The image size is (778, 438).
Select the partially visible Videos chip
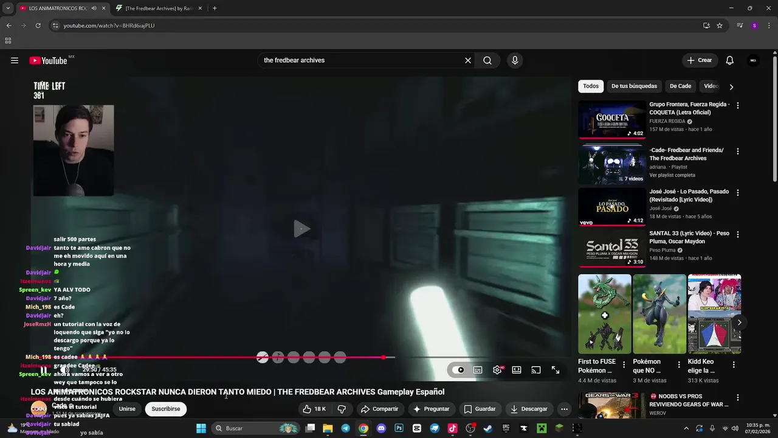point(711,86)
